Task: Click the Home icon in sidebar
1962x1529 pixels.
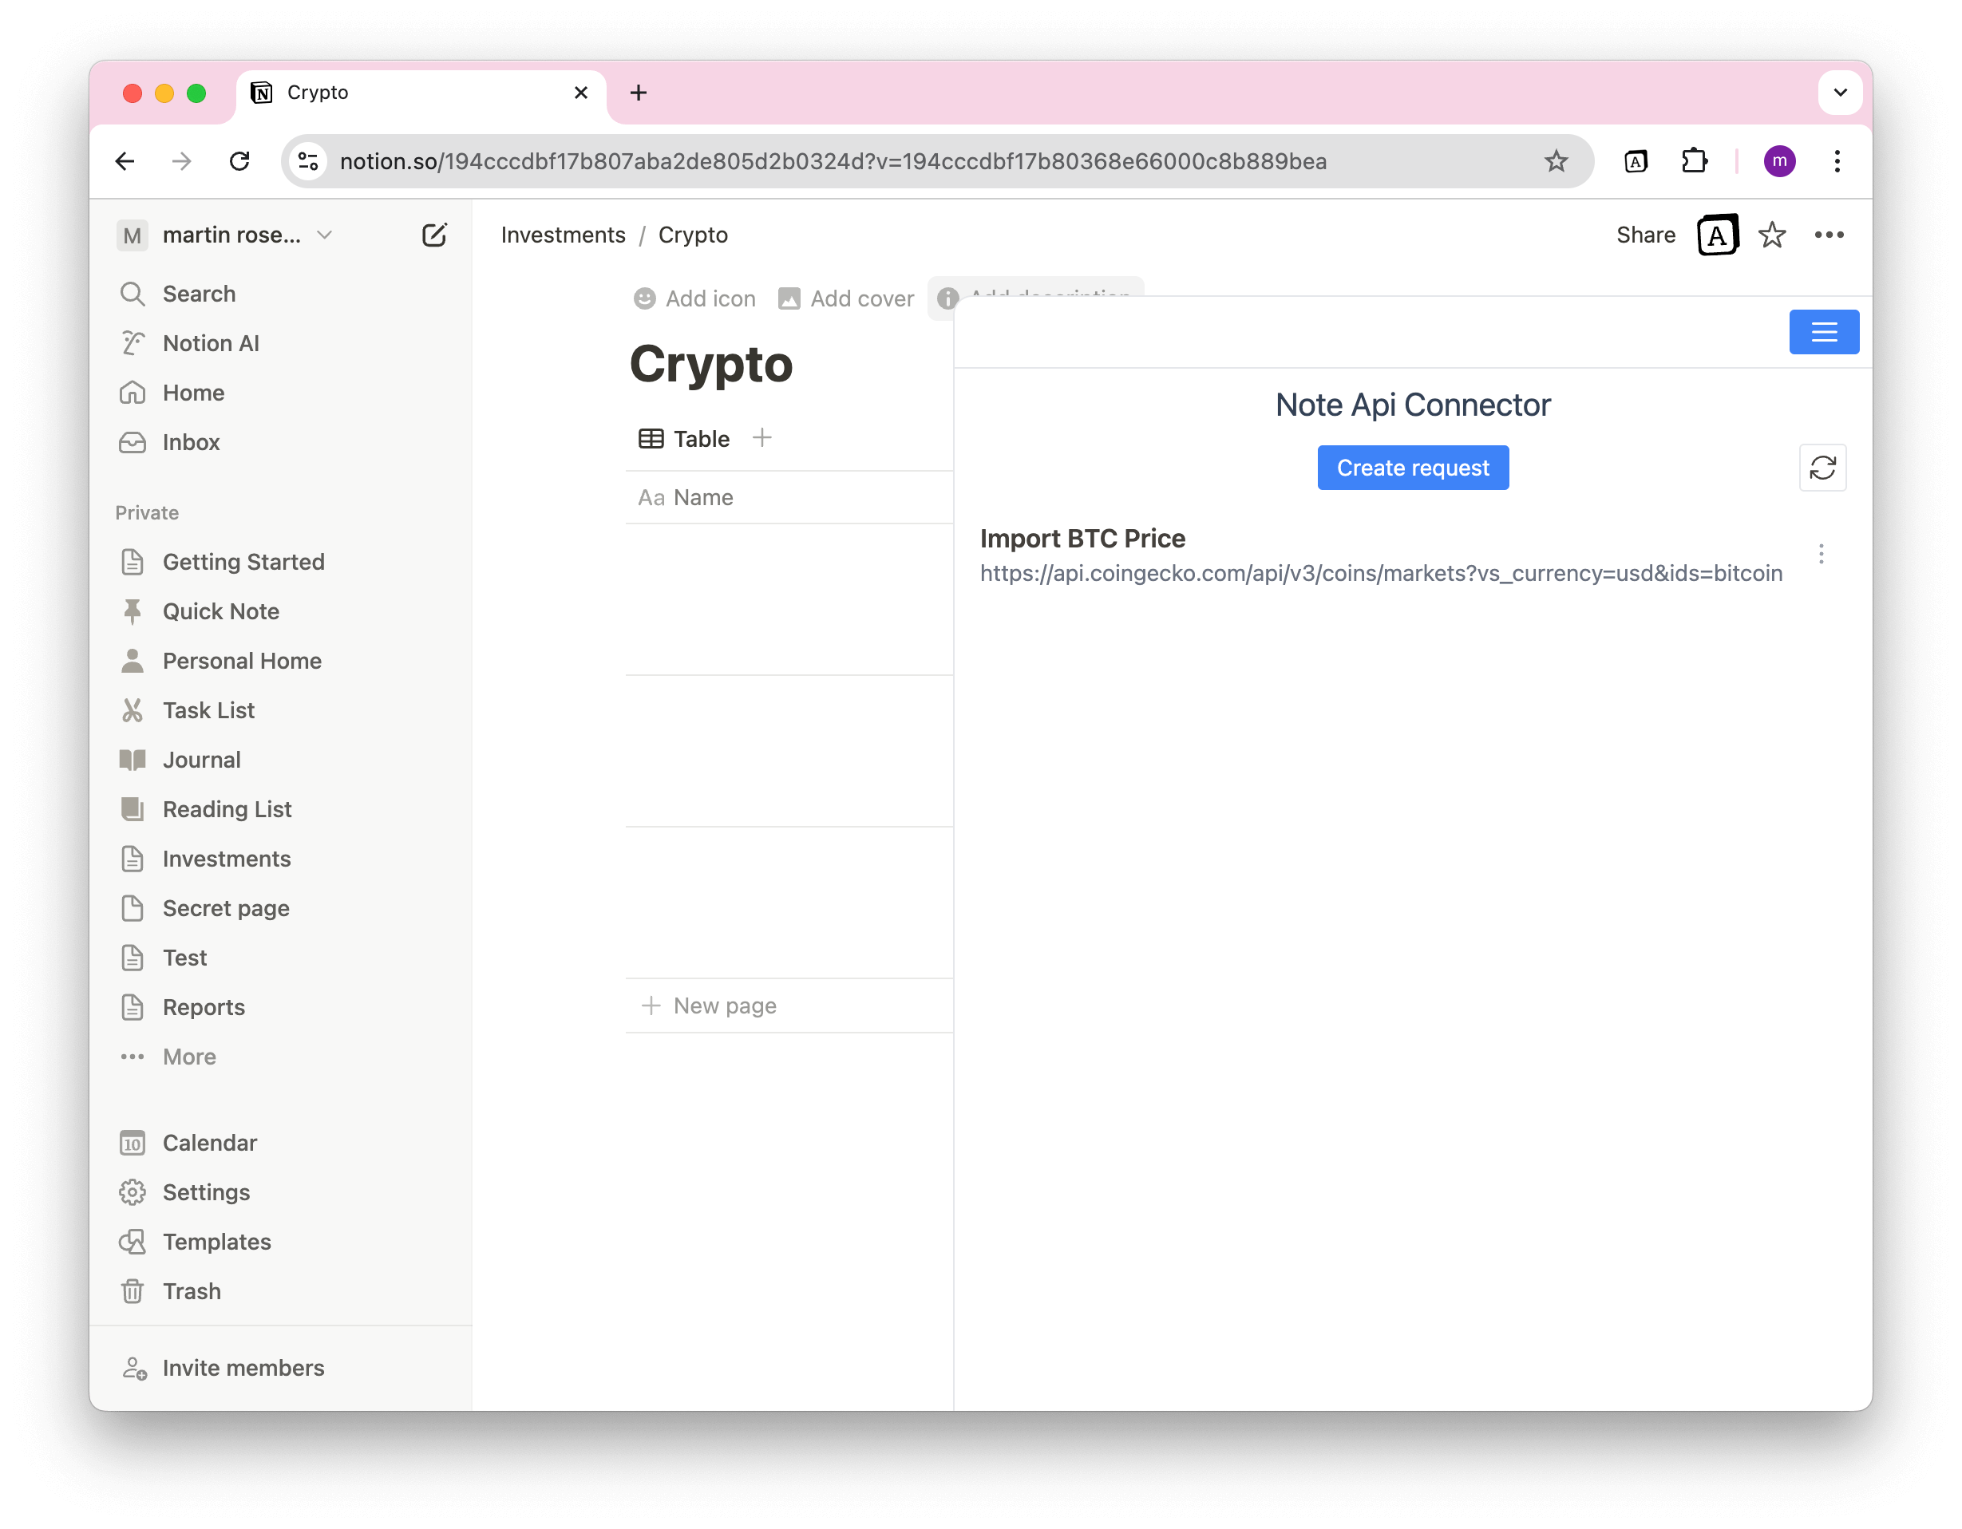Action: (133, 392)
